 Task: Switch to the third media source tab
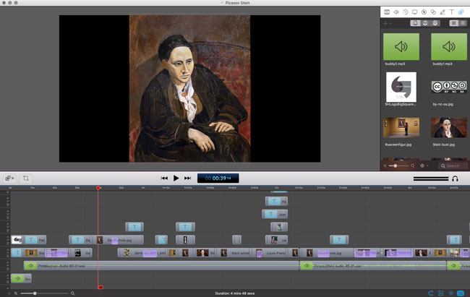pyautogui.click(x=435, y=23)
